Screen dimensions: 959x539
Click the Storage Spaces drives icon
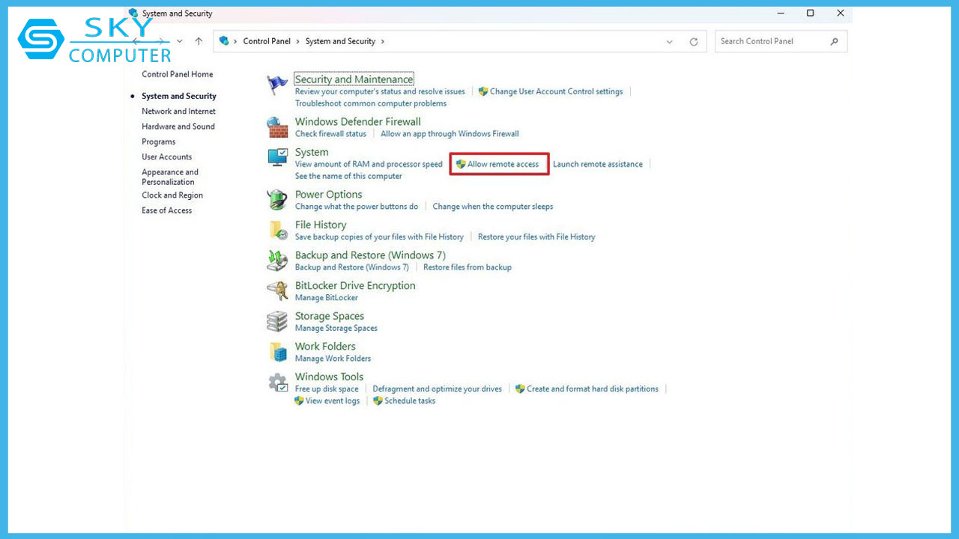click(277, 322)
